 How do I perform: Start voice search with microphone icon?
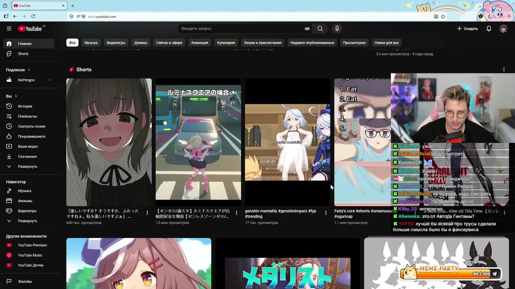coord(337,28)
